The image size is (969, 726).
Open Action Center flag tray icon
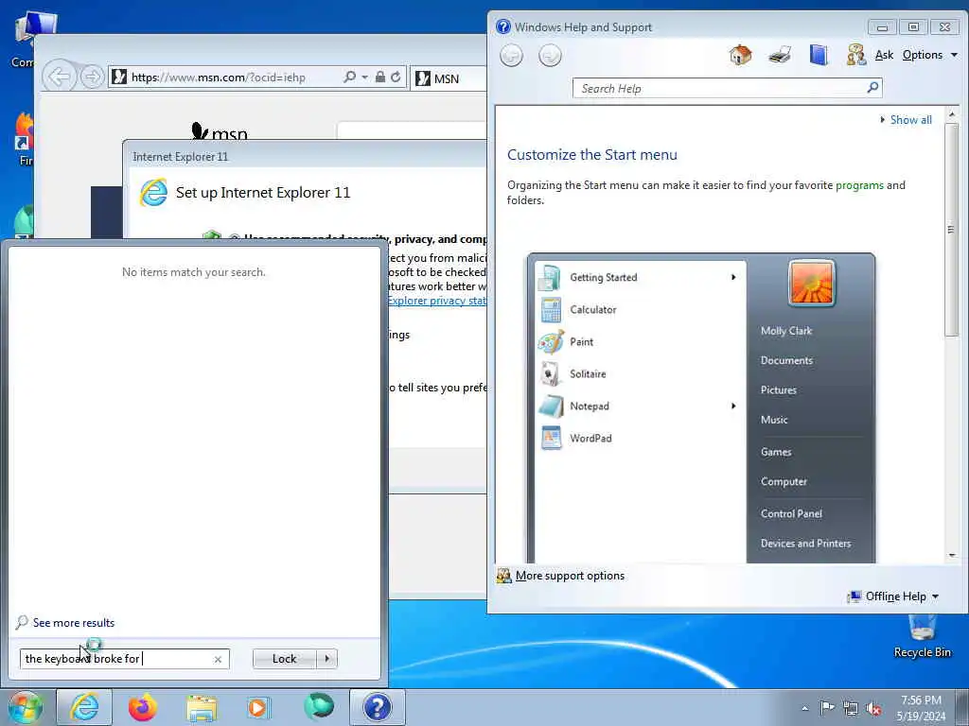click(827, 708)
